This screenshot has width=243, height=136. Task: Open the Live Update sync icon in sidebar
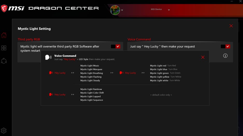click(x=4, y=61)
